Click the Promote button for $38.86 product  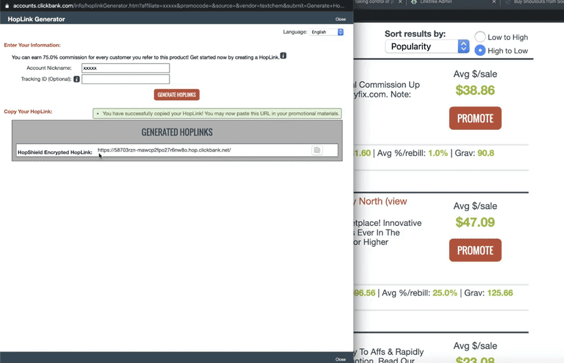tap(475, 118)
